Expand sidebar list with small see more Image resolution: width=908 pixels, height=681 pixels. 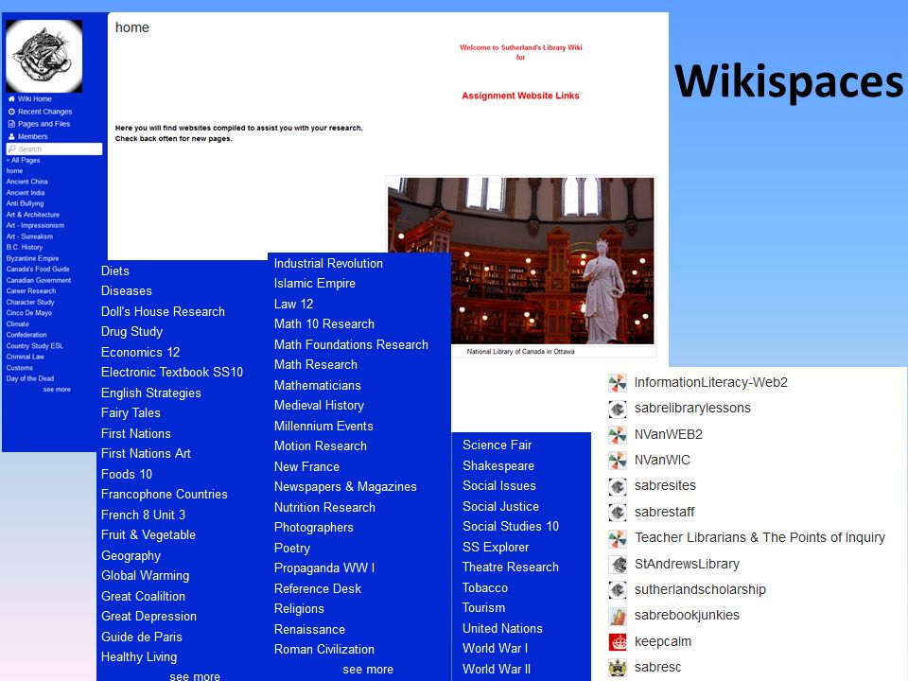click(57, 390)
